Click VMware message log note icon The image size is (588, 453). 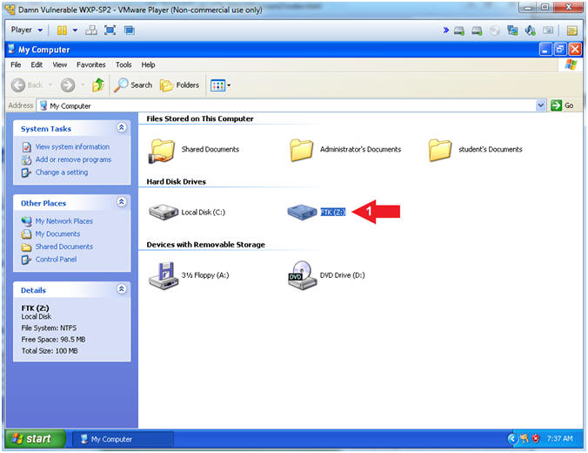tap(571, 30)
